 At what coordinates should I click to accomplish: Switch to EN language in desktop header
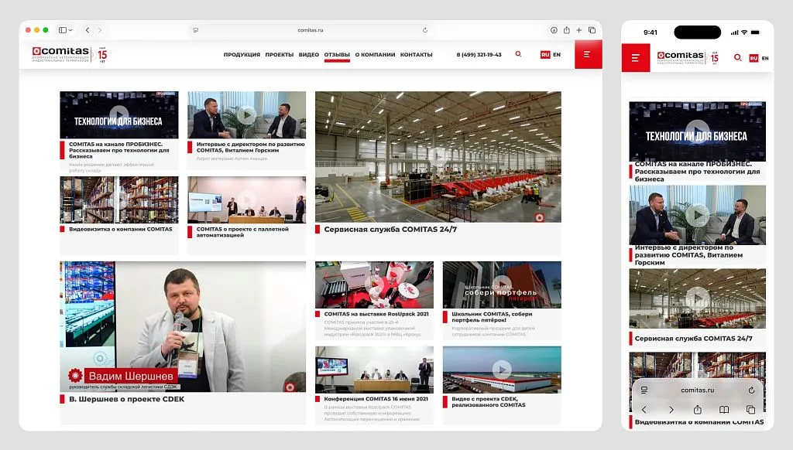coord(556,55)
